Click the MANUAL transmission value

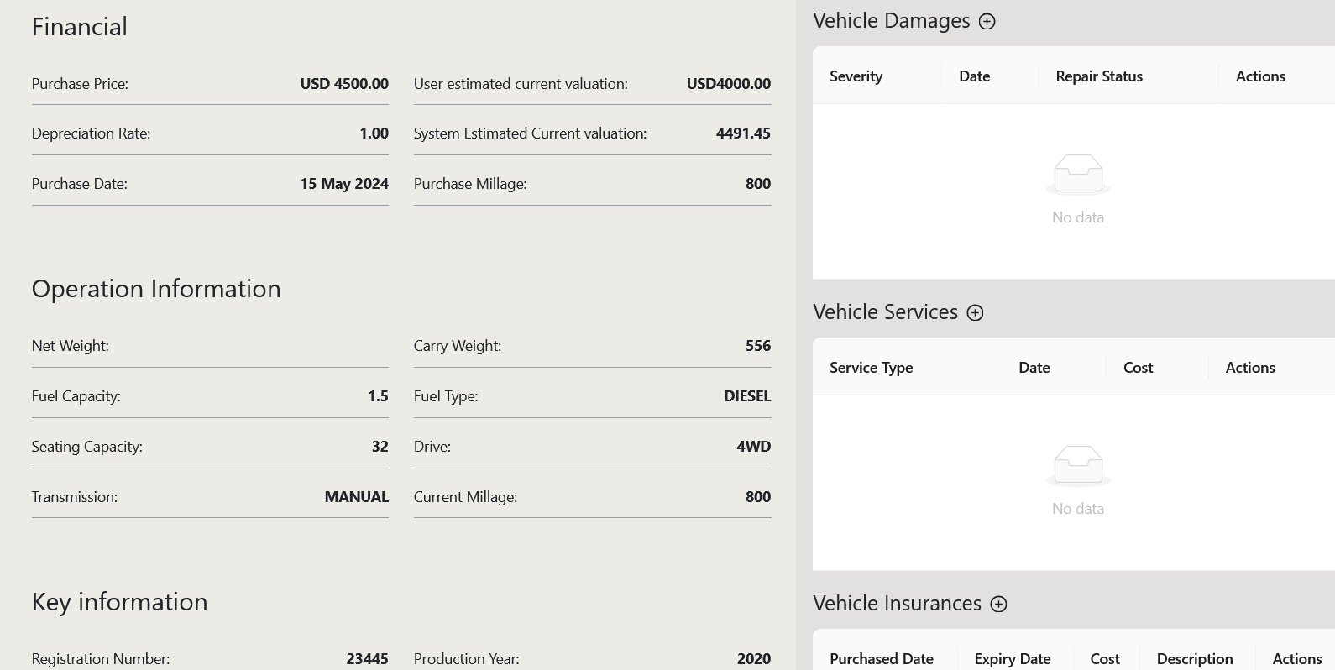coord(356,497)
